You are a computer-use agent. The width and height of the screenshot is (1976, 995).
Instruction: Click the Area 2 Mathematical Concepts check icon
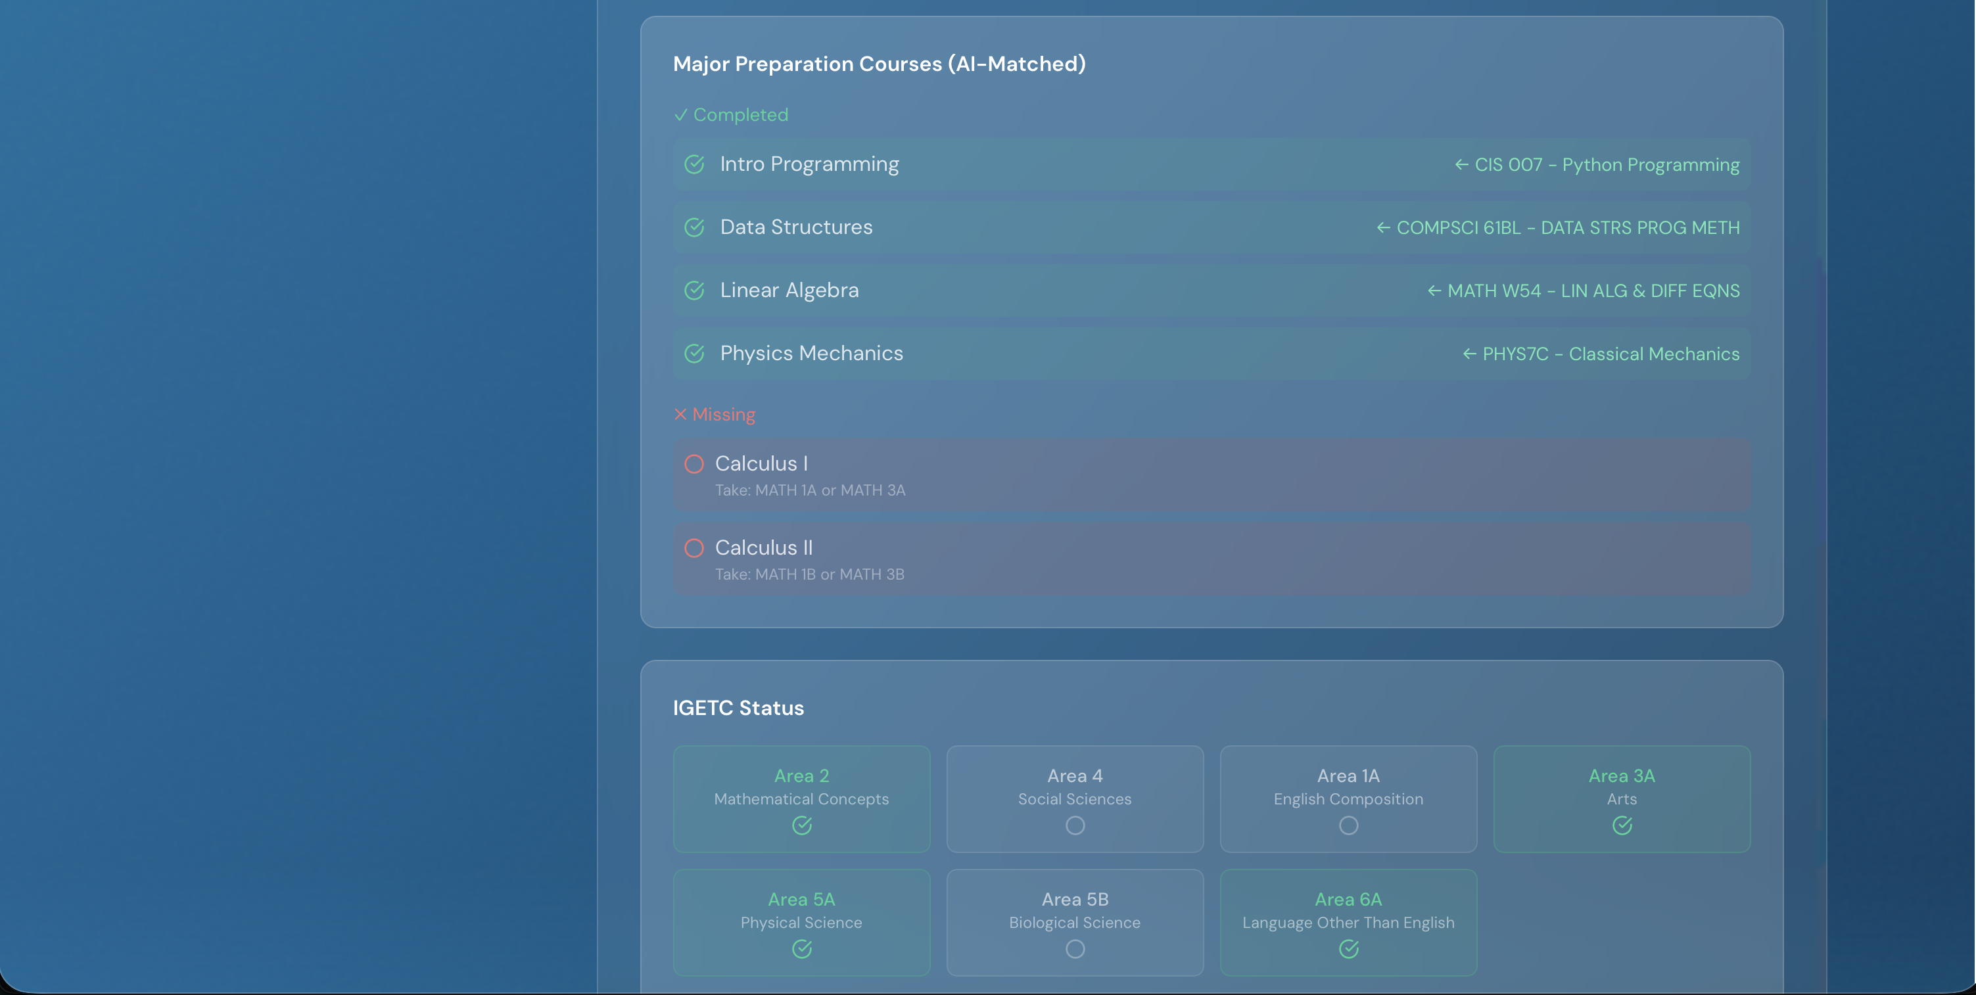[801, 825]
